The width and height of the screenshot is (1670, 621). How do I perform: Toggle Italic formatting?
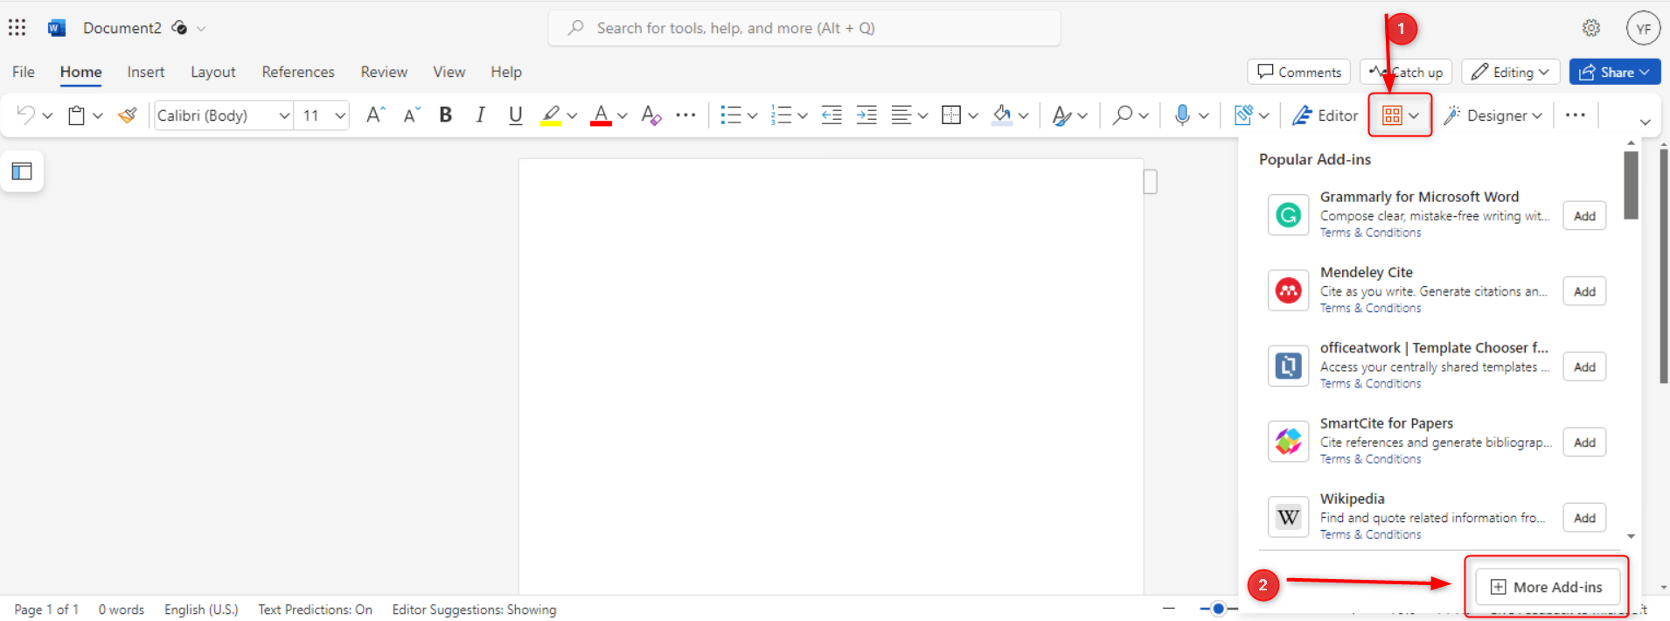coord(480,115)
